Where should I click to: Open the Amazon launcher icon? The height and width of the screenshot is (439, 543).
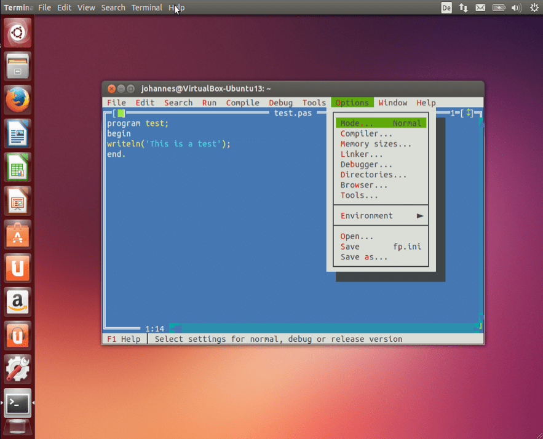point(17,301)
